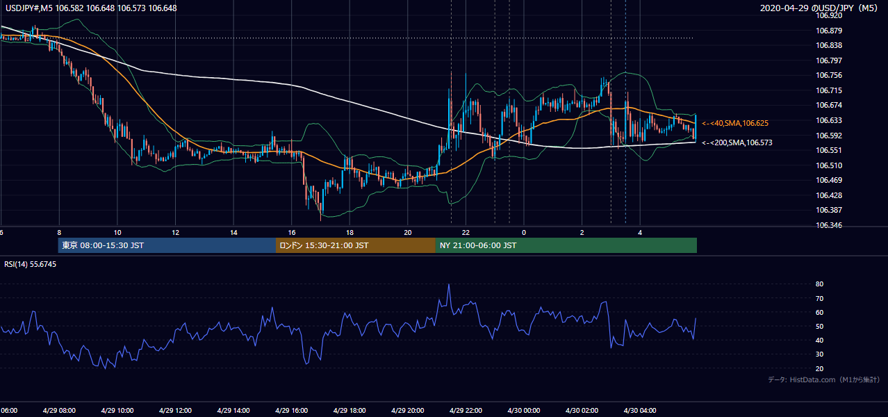Click RSI scale level 20

pos(820,368)
